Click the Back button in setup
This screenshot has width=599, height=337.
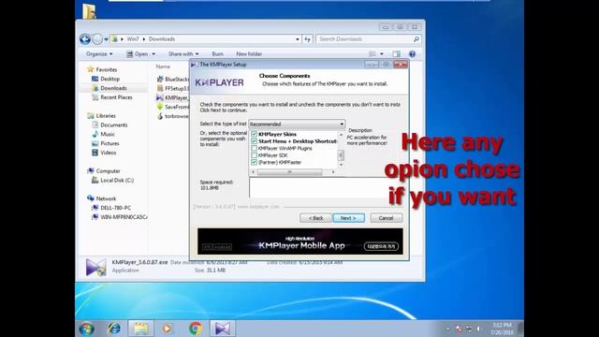[315, 218]
